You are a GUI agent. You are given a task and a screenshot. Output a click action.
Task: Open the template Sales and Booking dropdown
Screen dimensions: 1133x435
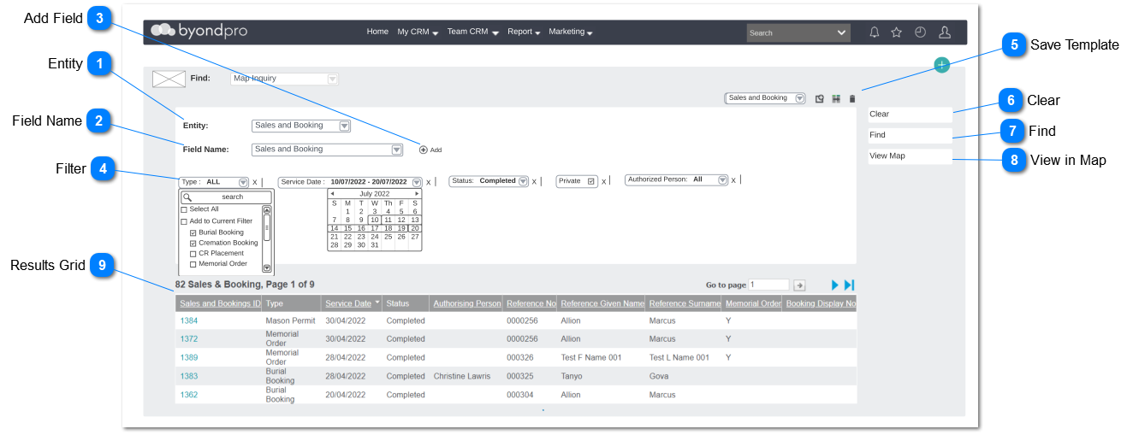[800, 98]
